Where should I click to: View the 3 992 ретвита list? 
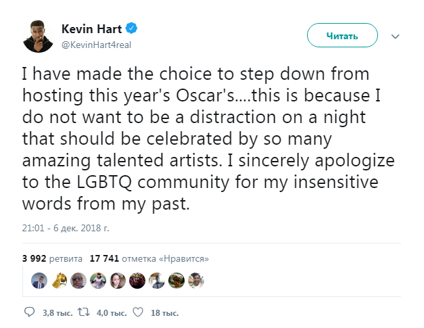pos(52,258)
